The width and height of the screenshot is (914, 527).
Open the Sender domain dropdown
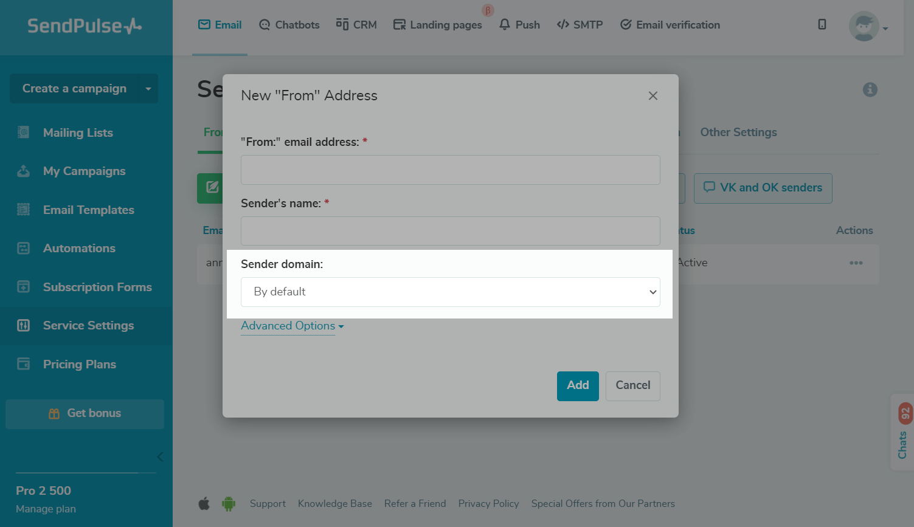(x=451, y=292)
